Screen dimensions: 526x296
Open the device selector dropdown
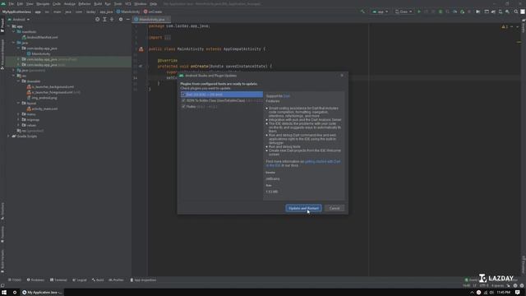coord(404,12)
